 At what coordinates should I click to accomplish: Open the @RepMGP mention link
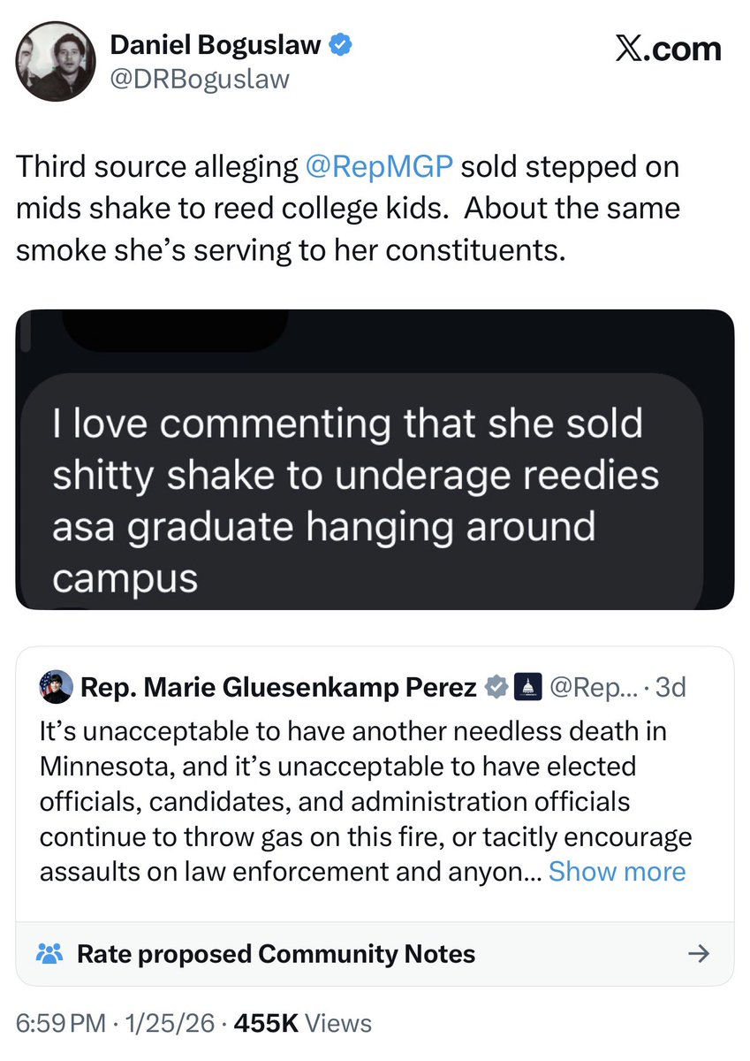(378, 167)
